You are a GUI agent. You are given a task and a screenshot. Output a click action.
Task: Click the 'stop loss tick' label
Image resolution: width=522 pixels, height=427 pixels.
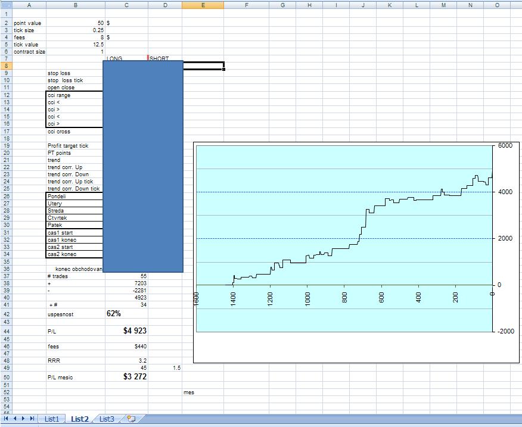point(66,80)
